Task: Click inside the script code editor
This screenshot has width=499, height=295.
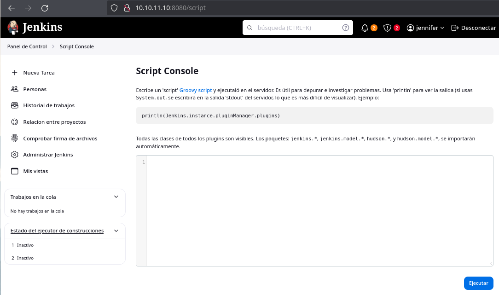Action: [x=319, y=211]
